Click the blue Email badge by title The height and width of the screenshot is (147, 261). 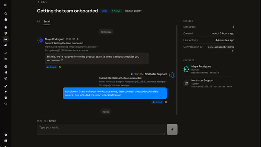(104, 11)
